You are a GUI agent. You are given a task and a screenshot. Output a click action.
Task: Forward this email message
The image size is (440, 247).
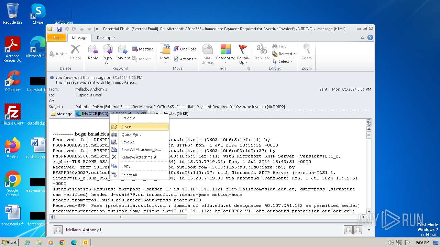click(123, 53)
